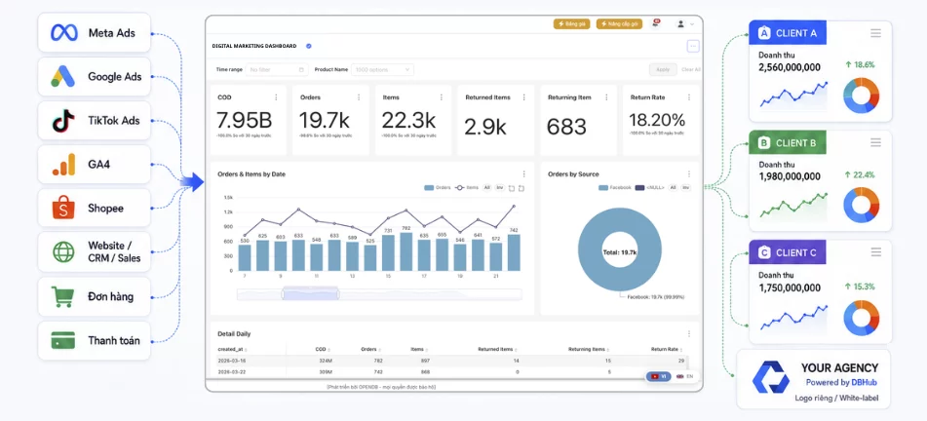
Task: Open the COD card three-dot menu
Action: pos(276,97)
